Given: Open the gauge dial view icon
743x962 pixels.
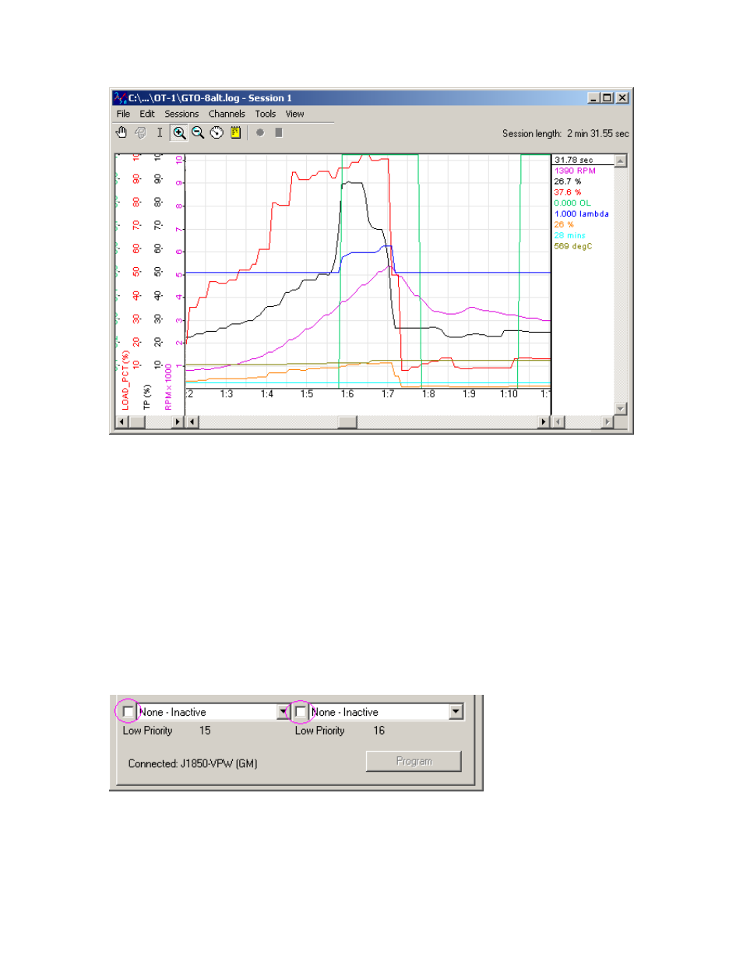Looking at the screenshot, I should [217, 132].
